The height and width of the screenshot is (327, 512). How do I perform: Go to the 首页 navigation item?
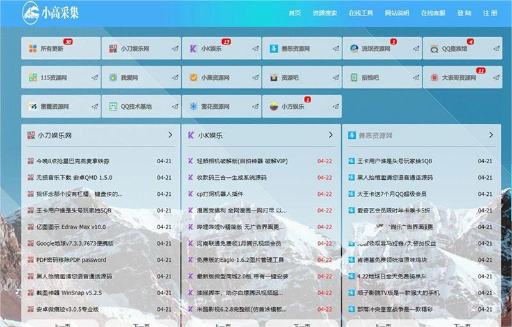click(x=294, y=13)
